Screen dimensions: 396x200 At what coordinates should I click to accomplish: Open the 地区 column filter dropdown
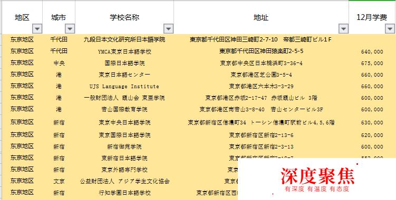[x=37, y=29]
